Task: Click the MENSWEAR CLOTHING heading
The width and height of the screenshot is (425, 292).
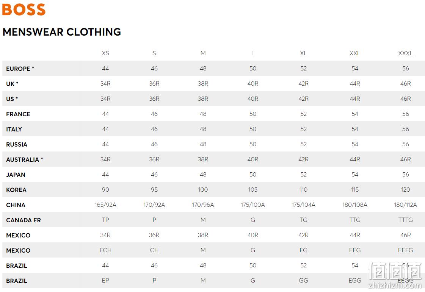Action: tap(62, 32)
